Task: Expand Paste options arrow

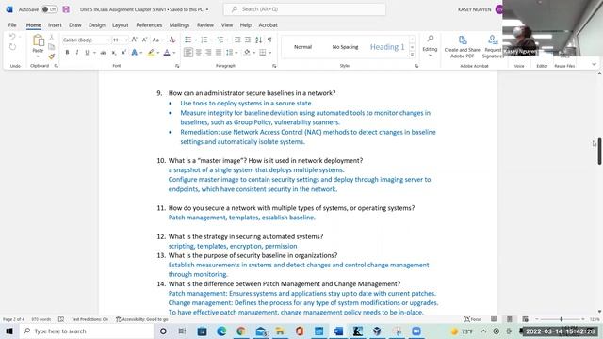Action: pyautogui.click(x=38, y=56)
